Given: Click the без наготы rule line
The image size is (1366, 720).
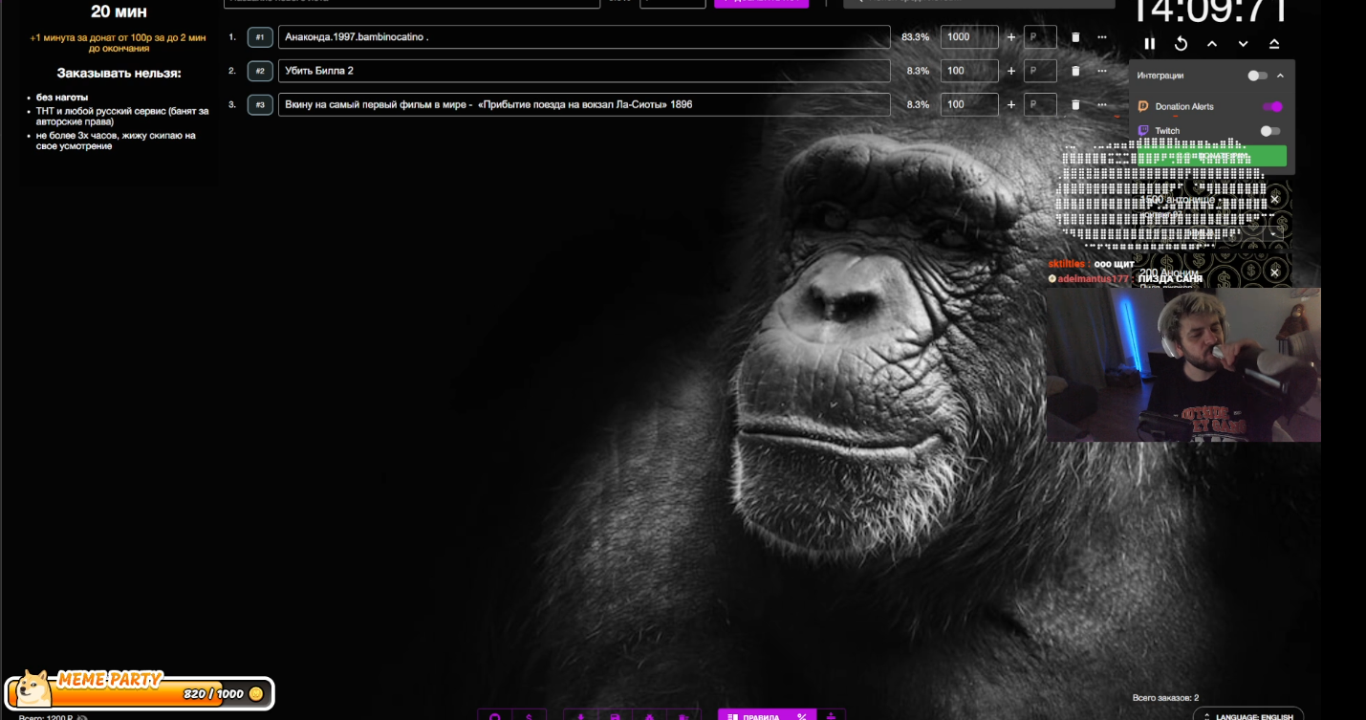Looking at the screenshot, I should [62, 98].
